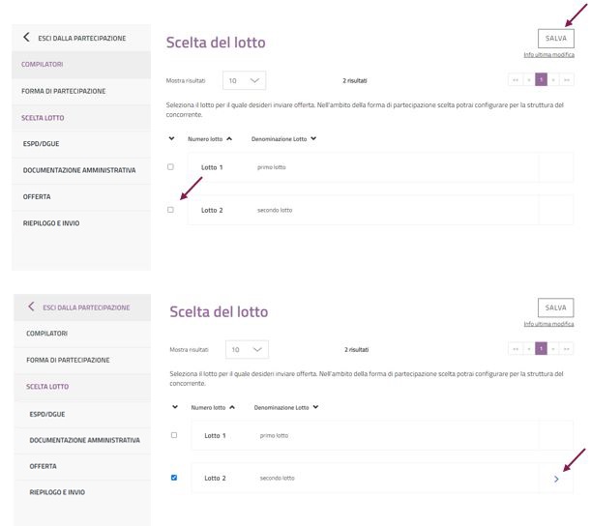Image resolution: width=591 pixels, height=526 pixels.
Task: Click the blue chevron arrow in the Lotto 2 row
Action: coord(555,479)
